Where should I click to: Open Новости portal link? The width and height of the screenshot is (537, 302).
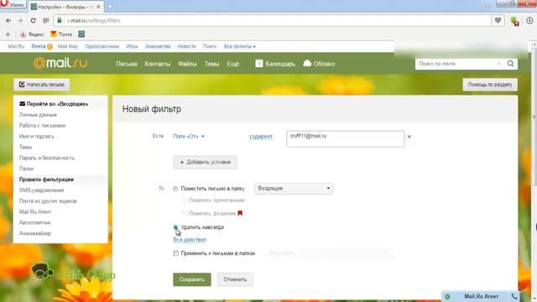coord(186,46)
